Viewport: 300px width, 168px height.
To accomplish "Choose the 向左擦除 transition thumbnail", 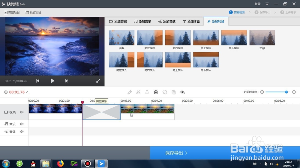I will [x=150, y=38].
